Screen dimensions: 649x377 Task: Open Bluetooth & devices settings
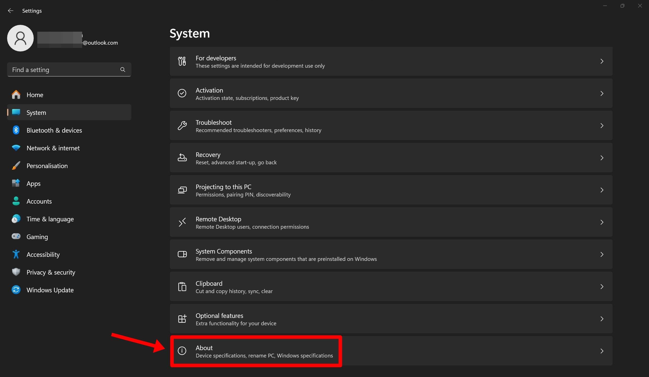coord(54,130)
